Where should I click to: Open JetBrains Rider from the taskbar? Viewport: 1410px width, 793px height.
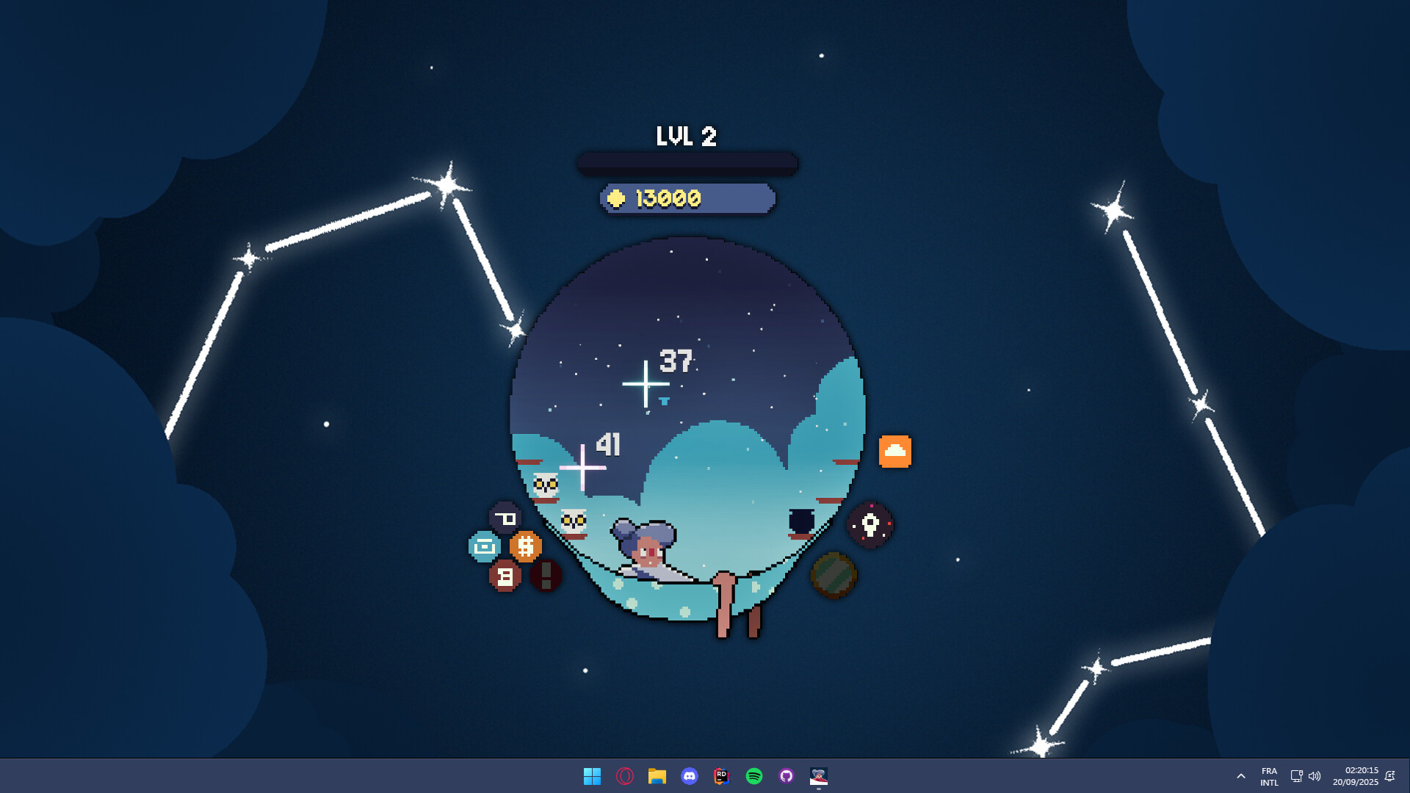(x=721, y=776)
